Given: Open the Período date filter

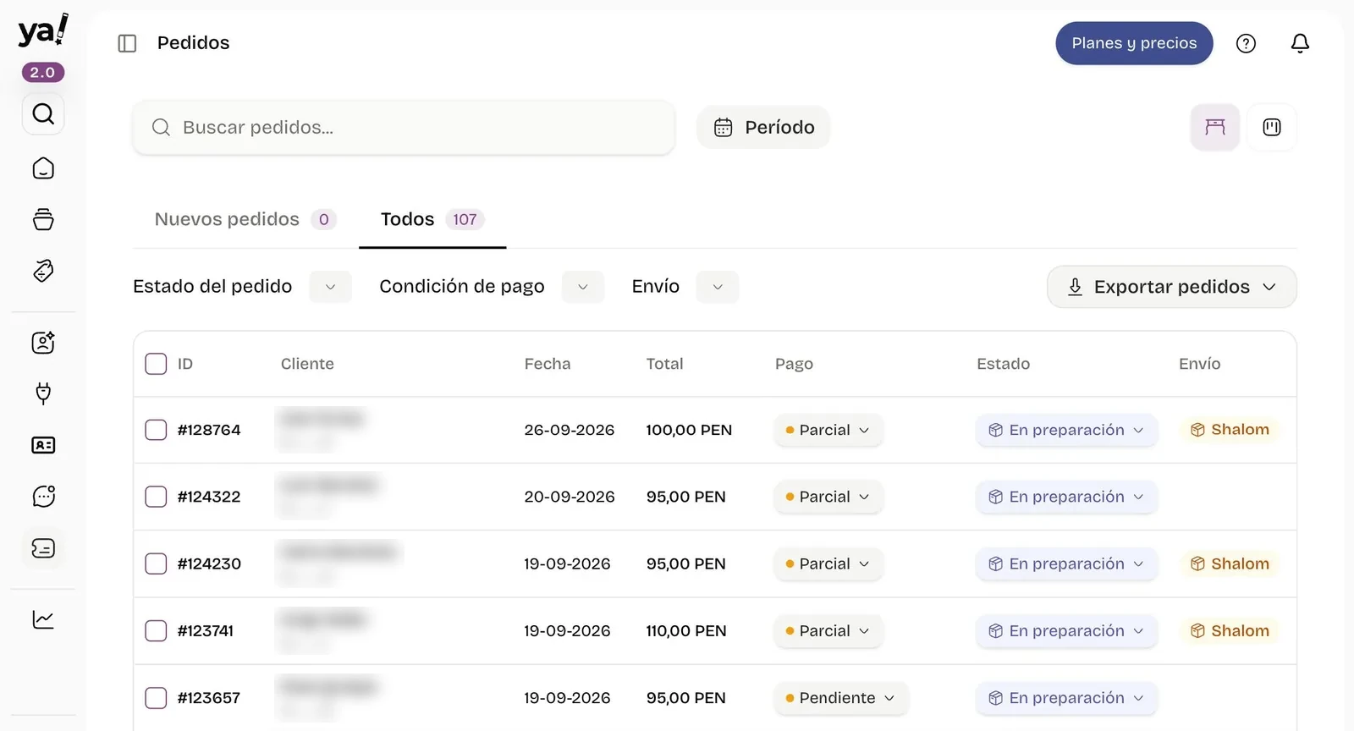Looking at the screenshot, I should (763, 127).
